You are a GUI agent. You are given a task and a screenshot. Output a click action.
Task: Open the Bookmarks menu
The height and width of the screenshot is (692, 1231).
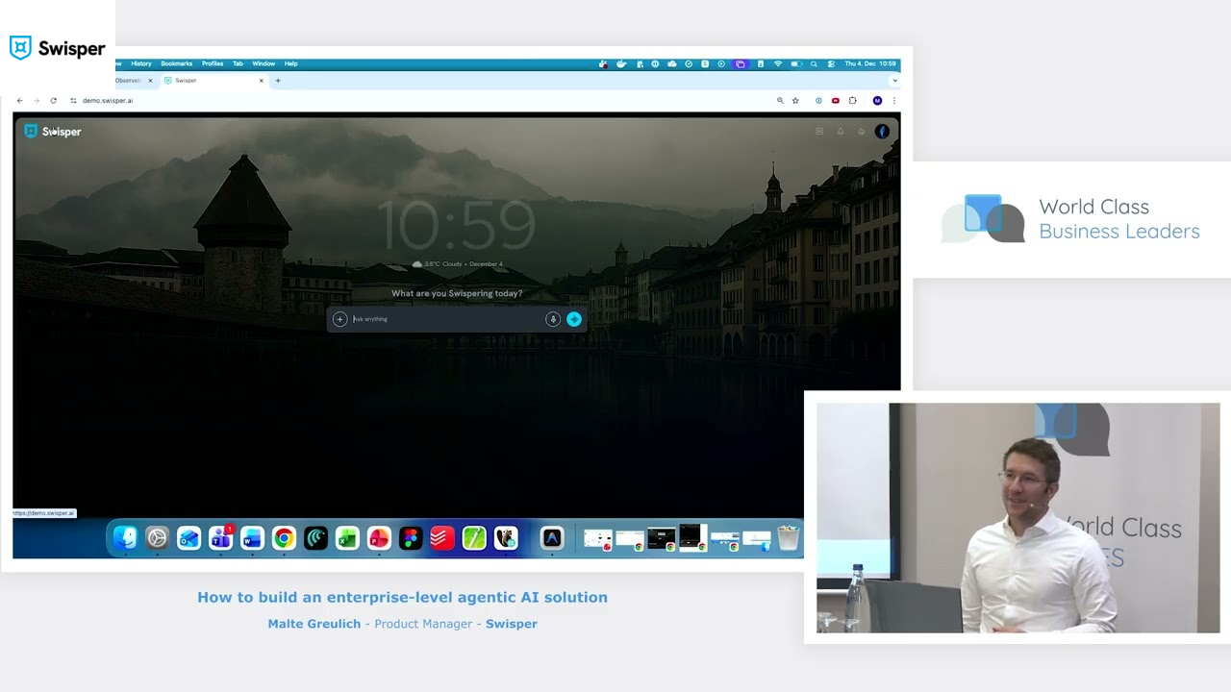click(176, 64)
